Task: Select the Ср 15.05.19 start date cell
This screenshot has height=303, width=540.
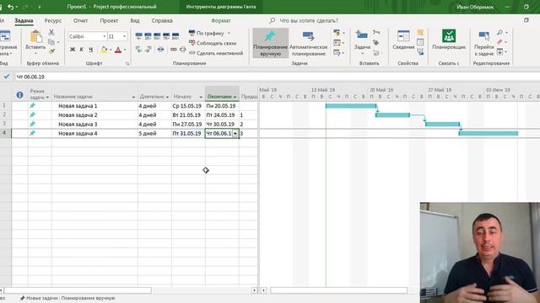Action: tap(188, 106)
